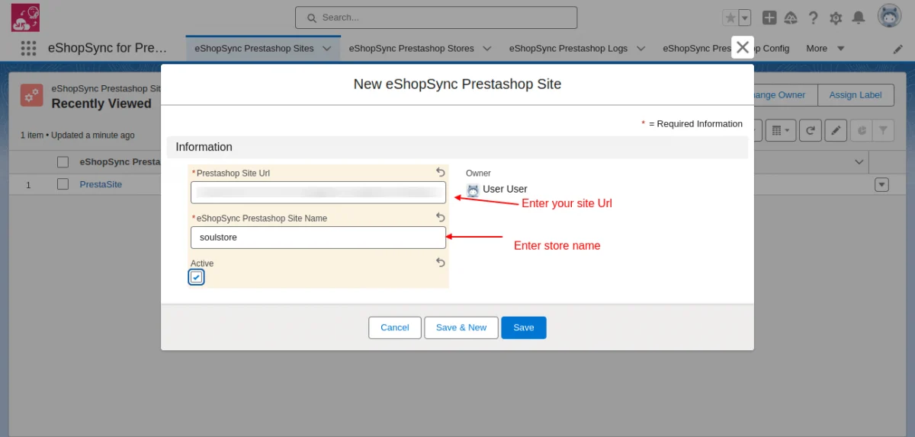Tick the select-all header checkbox
Screen dimensions: 915x437
click(63, 161)
